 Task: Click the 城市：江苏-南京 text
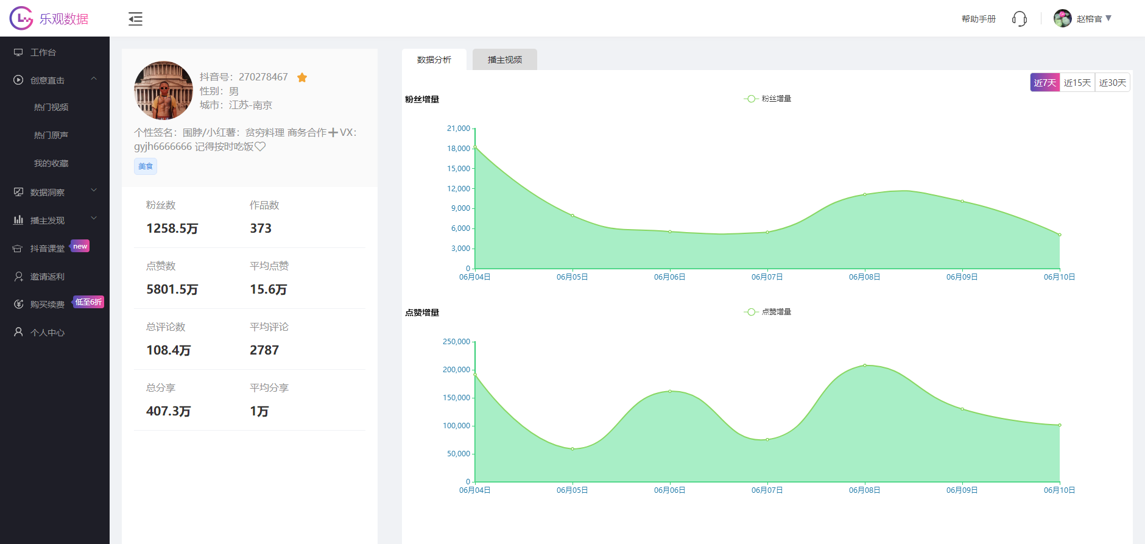[x=236, y=105]
